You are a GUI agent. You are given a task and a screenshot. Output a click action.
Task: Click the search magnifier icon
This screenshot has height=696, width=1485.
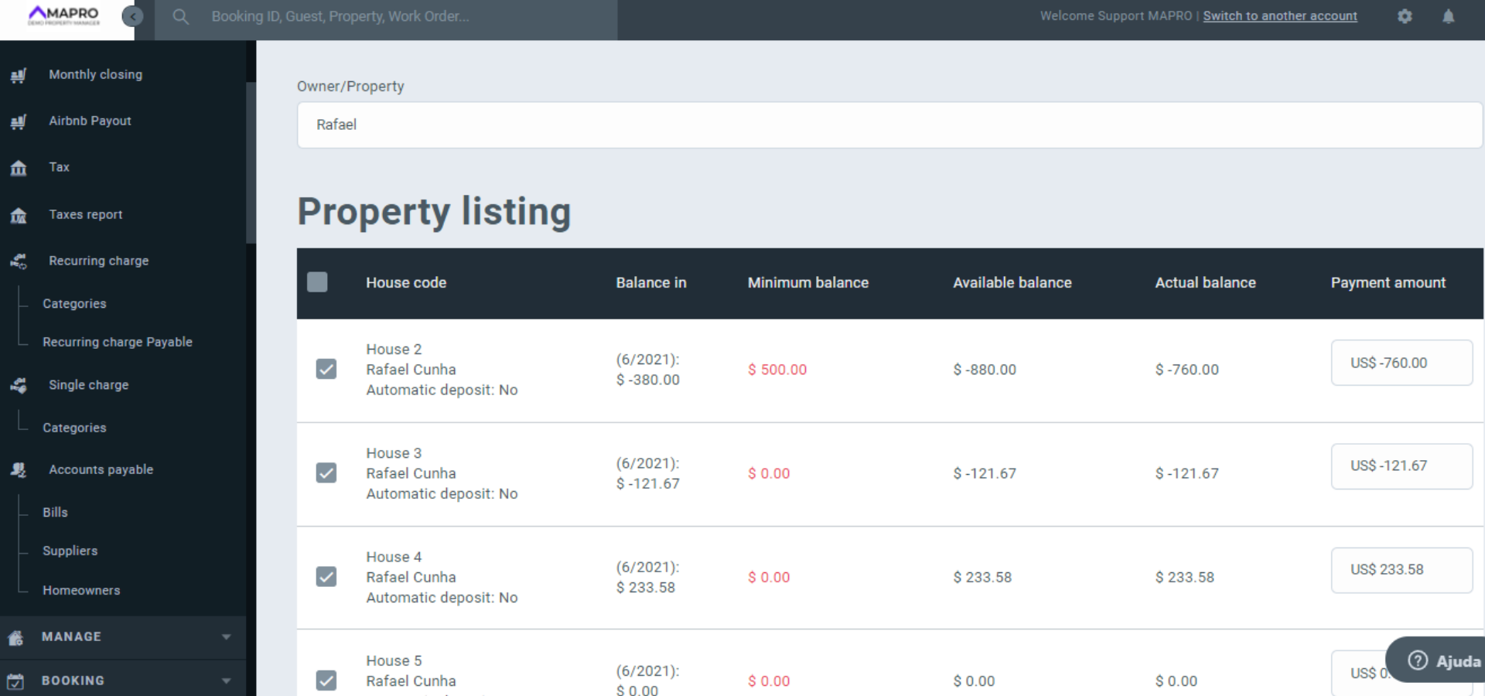tap(180, 16)
